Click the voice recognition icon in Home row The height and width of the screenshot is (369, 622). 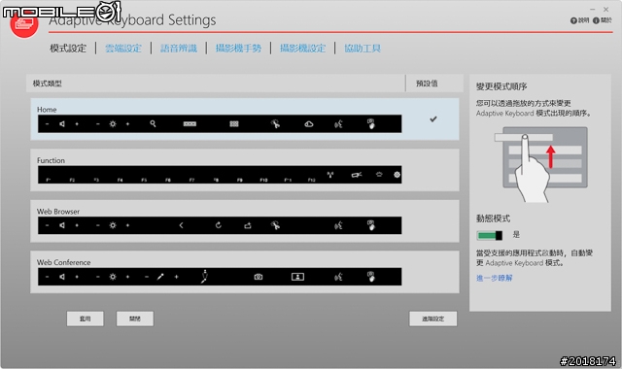[338, 124]
